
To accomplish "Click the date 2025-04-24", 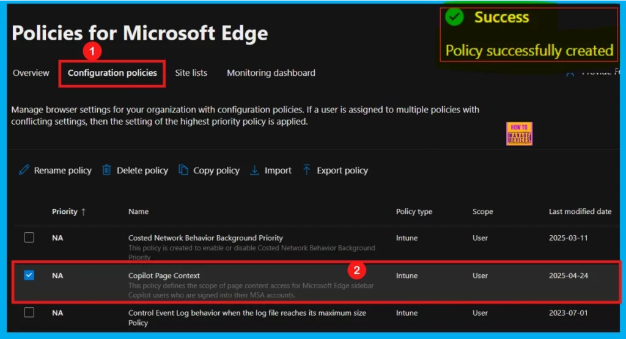I will (569, 275).
